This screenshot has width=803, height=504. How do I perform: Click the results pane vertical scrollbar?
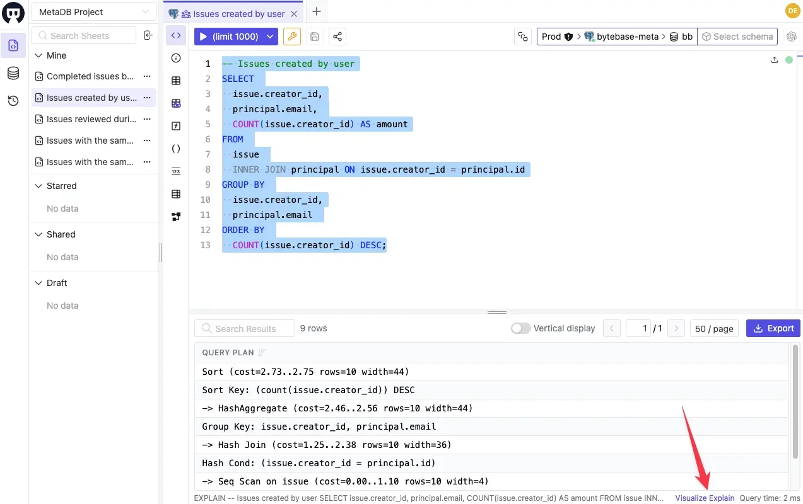pyautogui.click(x=795, y=416)
